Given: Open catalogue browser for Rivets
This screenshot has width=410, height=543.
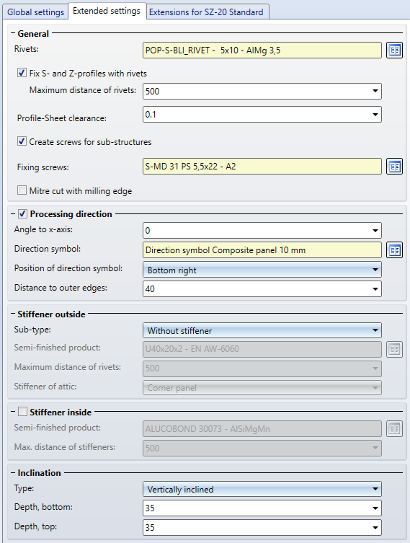Looking at the screenshot, I should point(394,50).
